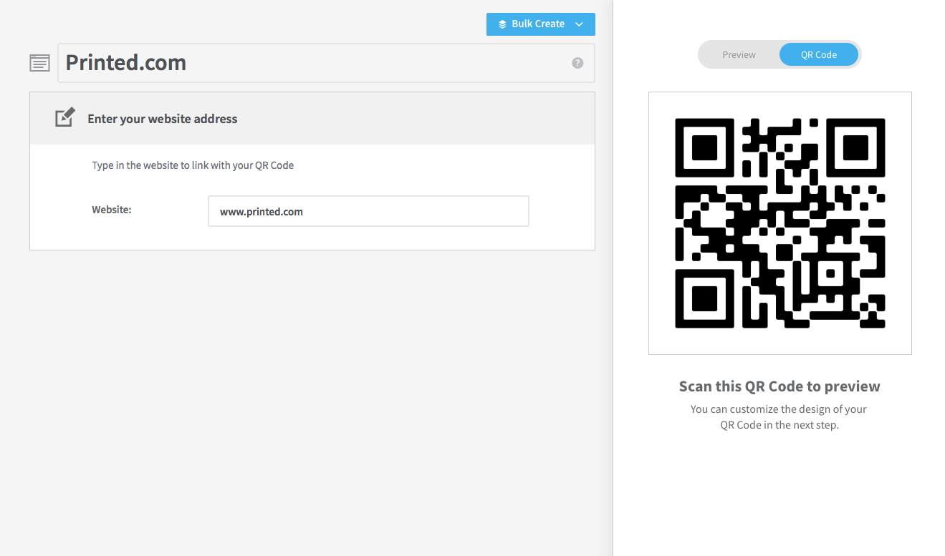Click the help question mark icon

coord(577,63)
